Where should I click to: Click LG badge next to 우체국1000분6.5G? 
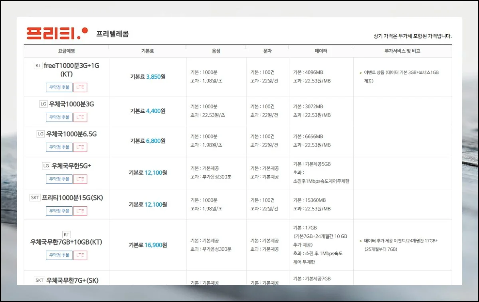point(40,134)
